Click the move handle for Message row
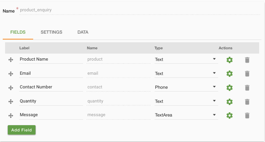 point(11,115)
